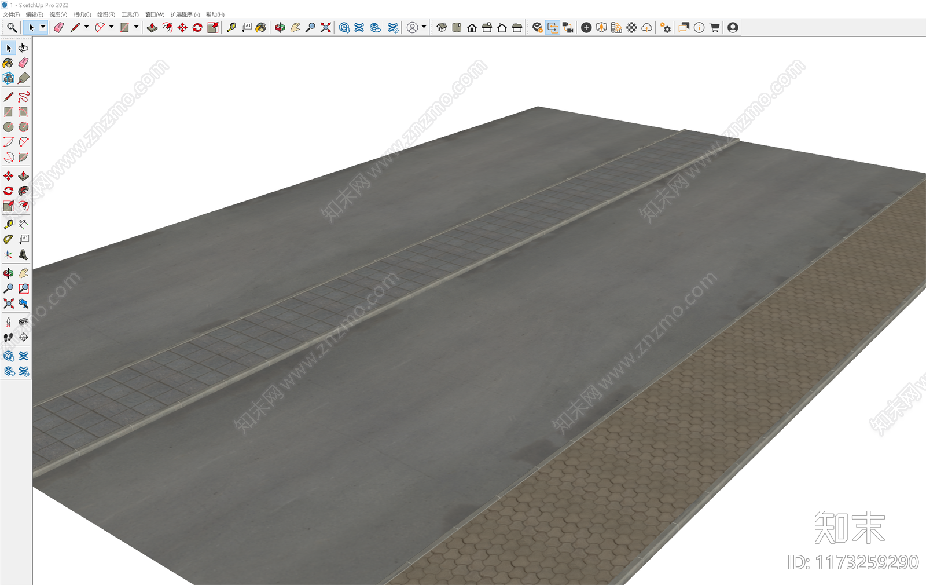Viewport: 926px width, 585px height.
Task: Select the Zoom Window tool in left toolbar
Action: coord(24,288)
